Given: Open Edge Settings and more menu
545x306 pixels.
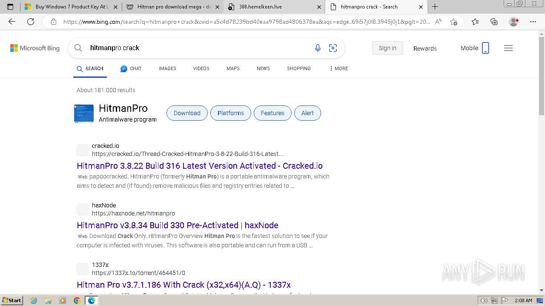Looking at the screenshot, I should [x=533, y=22].
